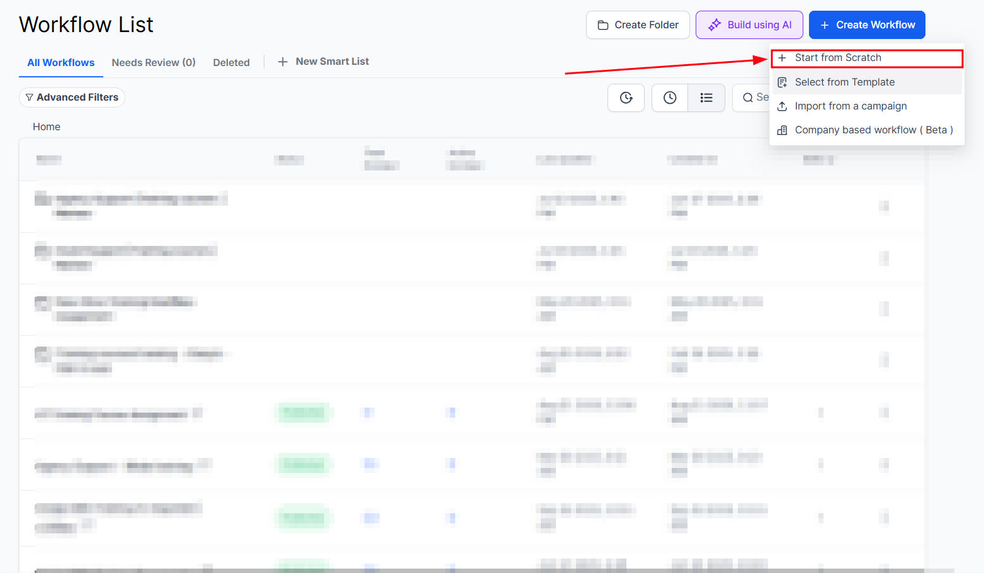
Task: Open the Needs Review (0) tab
Action: pyautogui.click(x=154, y=63)
